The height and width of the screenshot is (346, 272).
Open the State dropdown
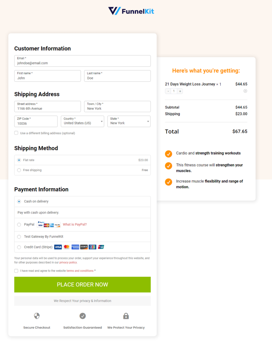(129, 121)
